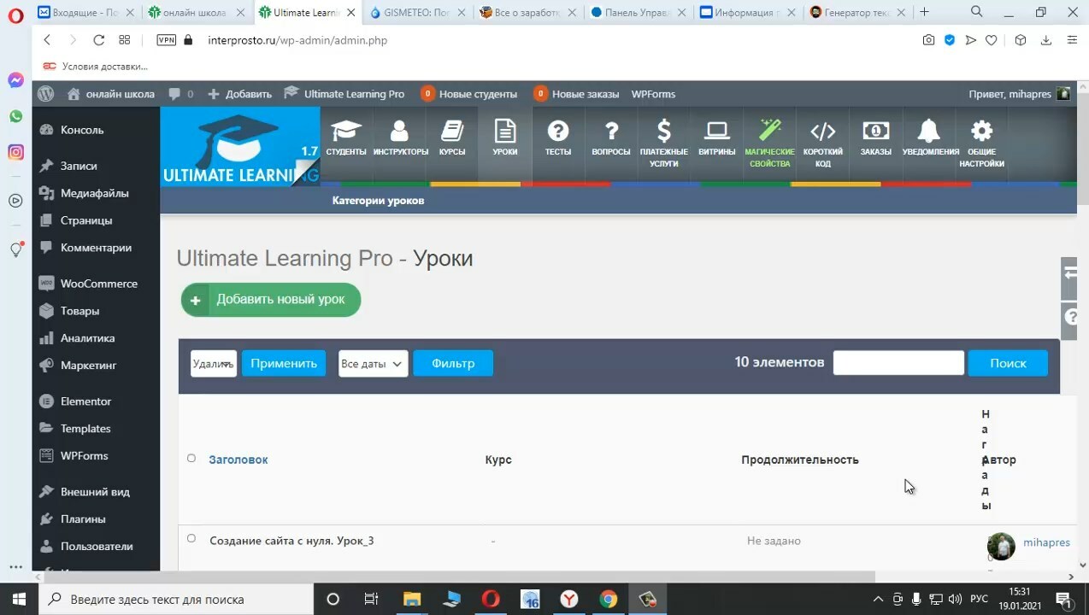Reload the page
The image size is (1089, 615).
[x=98, y=40]
